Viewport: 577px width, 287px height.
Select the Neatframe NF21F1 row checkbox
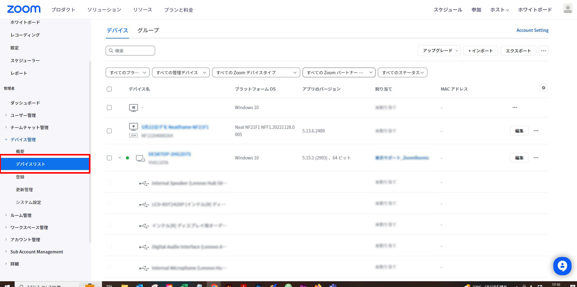coord(109,131)
